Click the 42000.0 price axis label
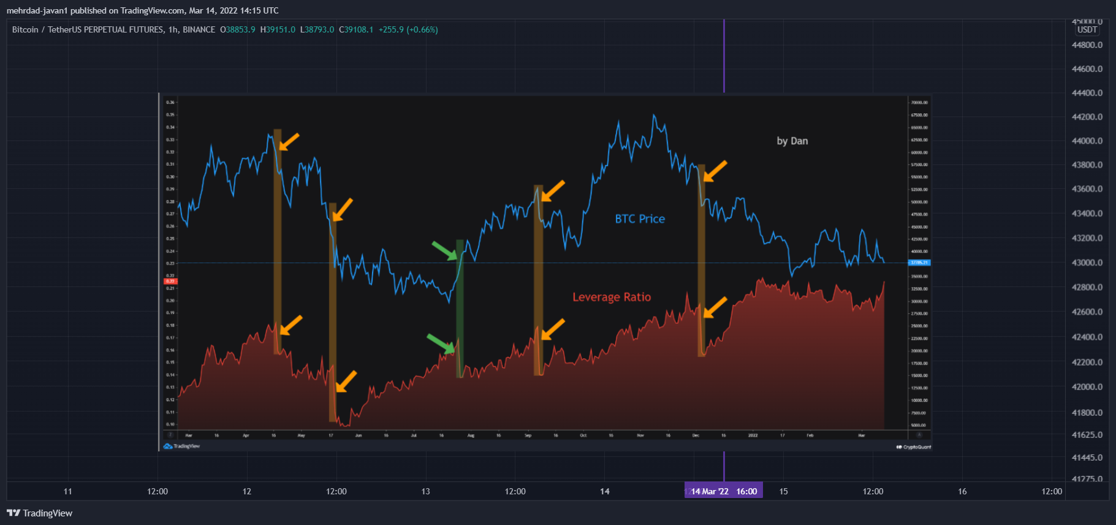 [x=1087, y=387]
